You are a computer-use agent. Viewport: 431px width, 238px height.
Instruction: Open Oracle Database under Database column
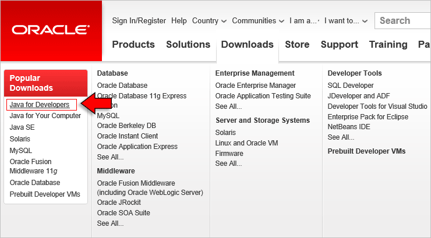(x=122, y=86)
